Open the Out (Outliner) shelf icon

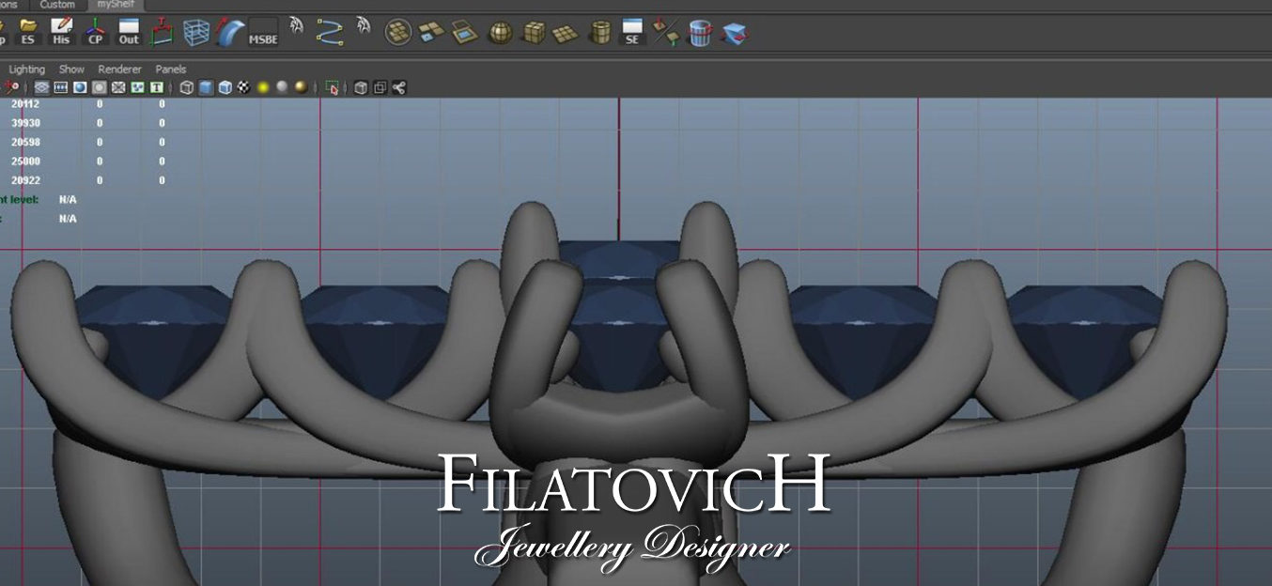129,32
